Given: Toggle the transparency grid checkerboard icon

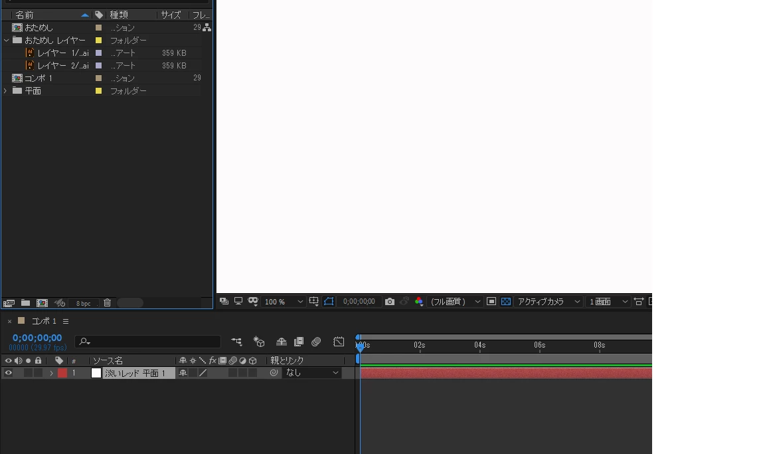Looking at the screenshot, I should (x=506, y=302).
